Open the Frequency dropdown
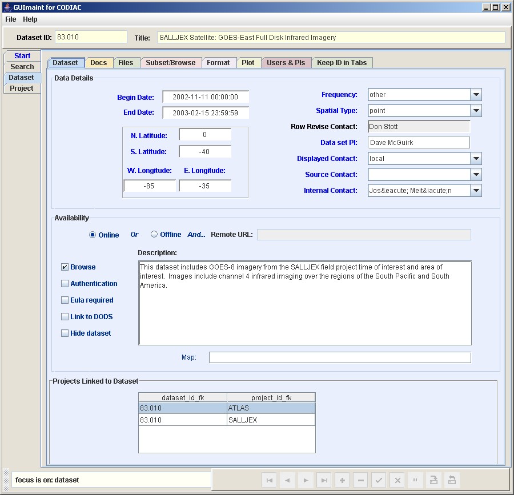514x495 pixels. click(476, 95)
